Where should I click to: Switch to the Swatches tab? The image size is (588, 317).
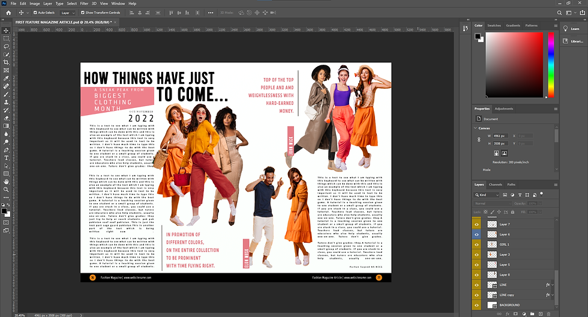(494, 26)
